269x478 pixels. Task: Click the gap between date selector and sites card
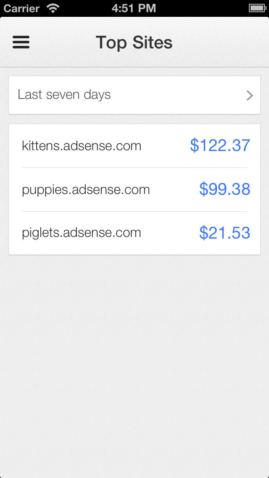134,119
